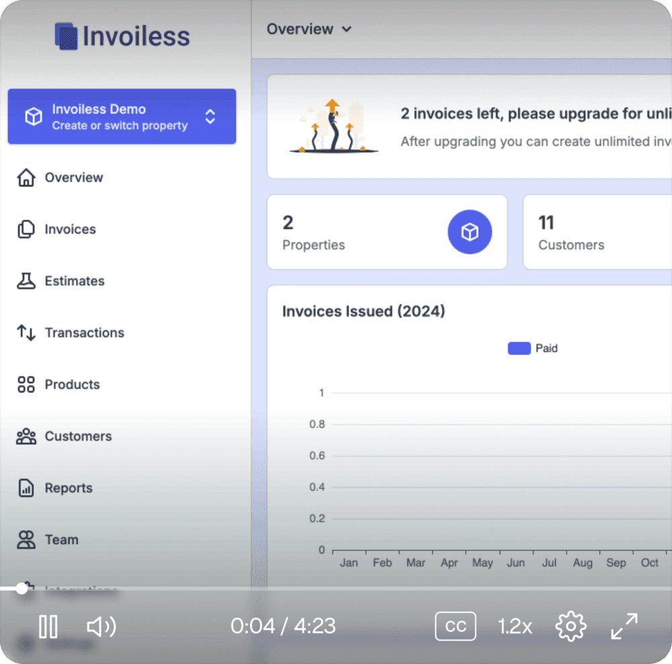Toggle closed captions CC button
672x664 pixels.
pos(455,626)
